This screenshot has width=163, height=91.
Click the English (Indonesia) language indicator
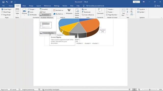[28, 89]
